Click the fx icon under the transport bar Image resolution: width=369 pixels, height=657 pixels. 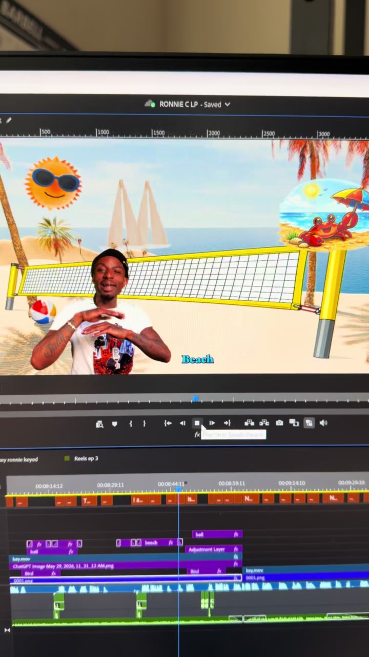click(x=197, y=435)
